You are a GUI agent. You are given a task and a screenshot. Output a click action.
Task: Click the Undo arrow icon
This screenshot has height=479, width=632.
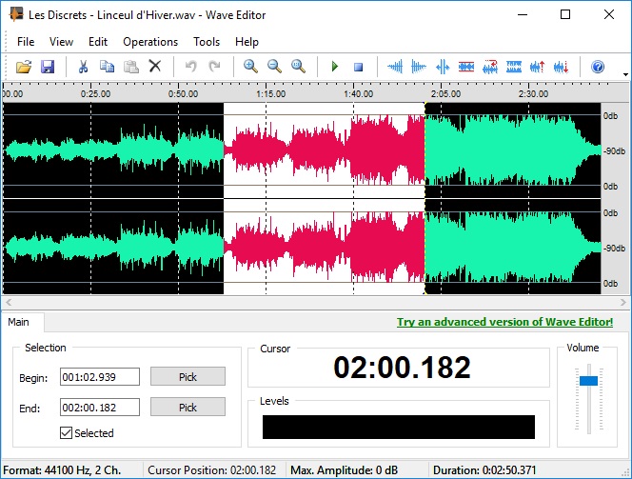[x=190, y=66]
